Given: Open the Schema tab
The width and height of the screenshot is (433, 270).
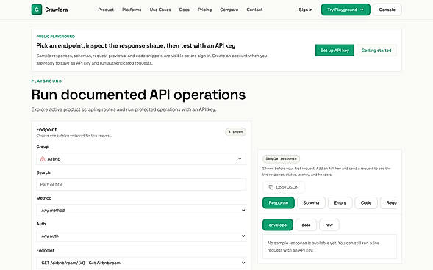Looking at the screenshot, I should coord(311,202).
